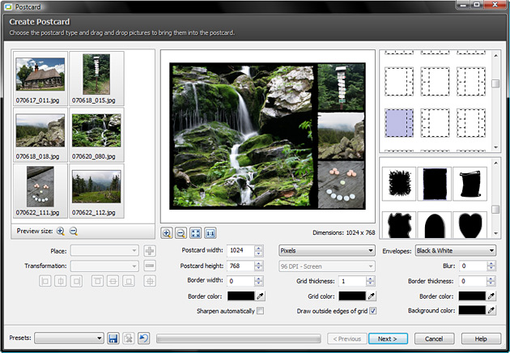
Task: Click the Grid thickness field
Action: [x=352, y=281]
